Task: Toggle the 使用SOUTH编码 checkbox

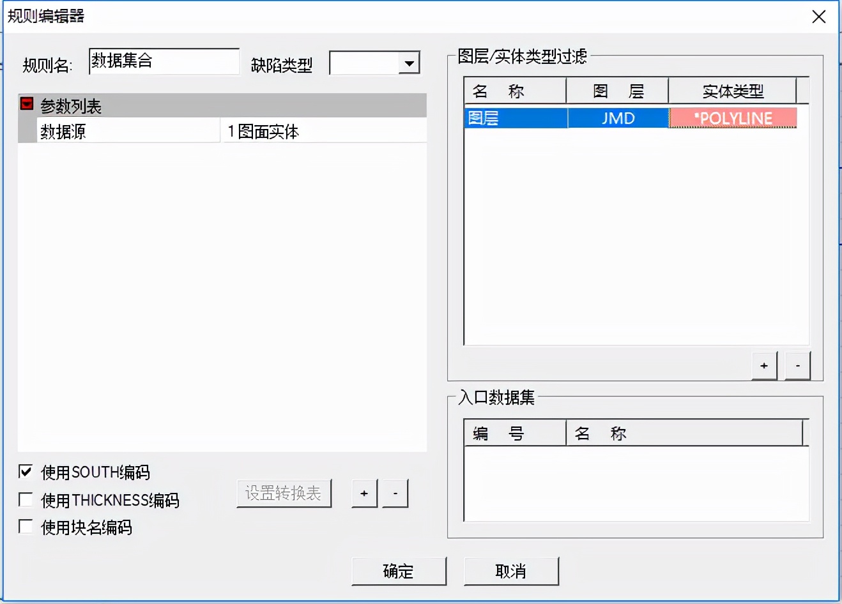Action: (x=26, y=472)
